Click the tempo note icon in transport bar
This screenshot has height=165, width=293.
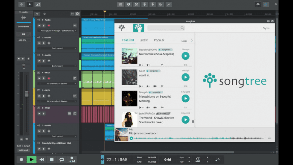click(x=217, y=159)
